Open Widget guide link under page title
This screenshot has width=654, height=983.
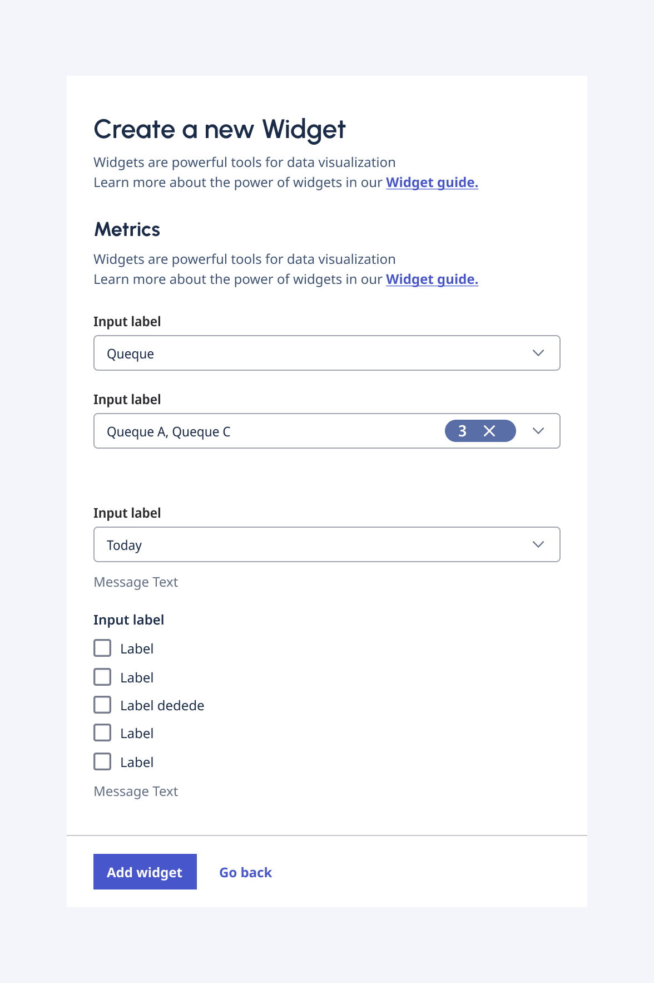pyautogui.click(x=432, y=183)
